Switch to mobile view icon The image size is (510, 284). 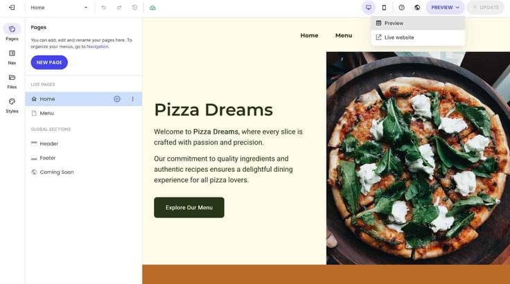coord(384,8)
